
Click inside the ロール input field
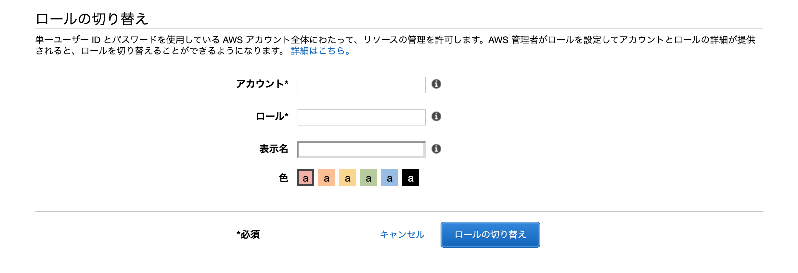[361, 117]
